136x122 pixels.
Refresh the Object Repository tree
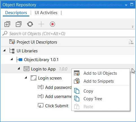coord(30,24)
